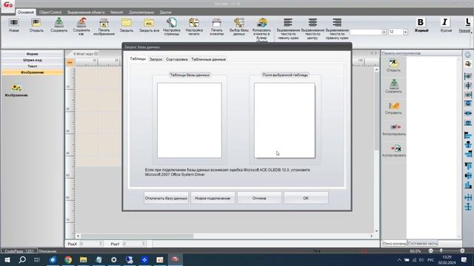
Task: Open Настройка страницы page setup icon
Action: click(x=171, y=23)
